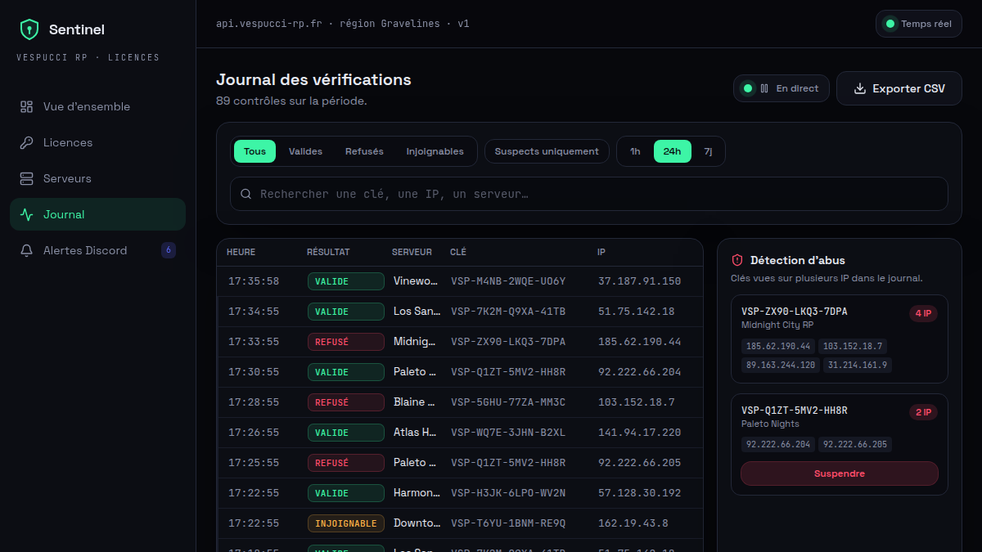982x552 pixels.
Task: Select the Journal pulse icon
Action: pos(27,214)
